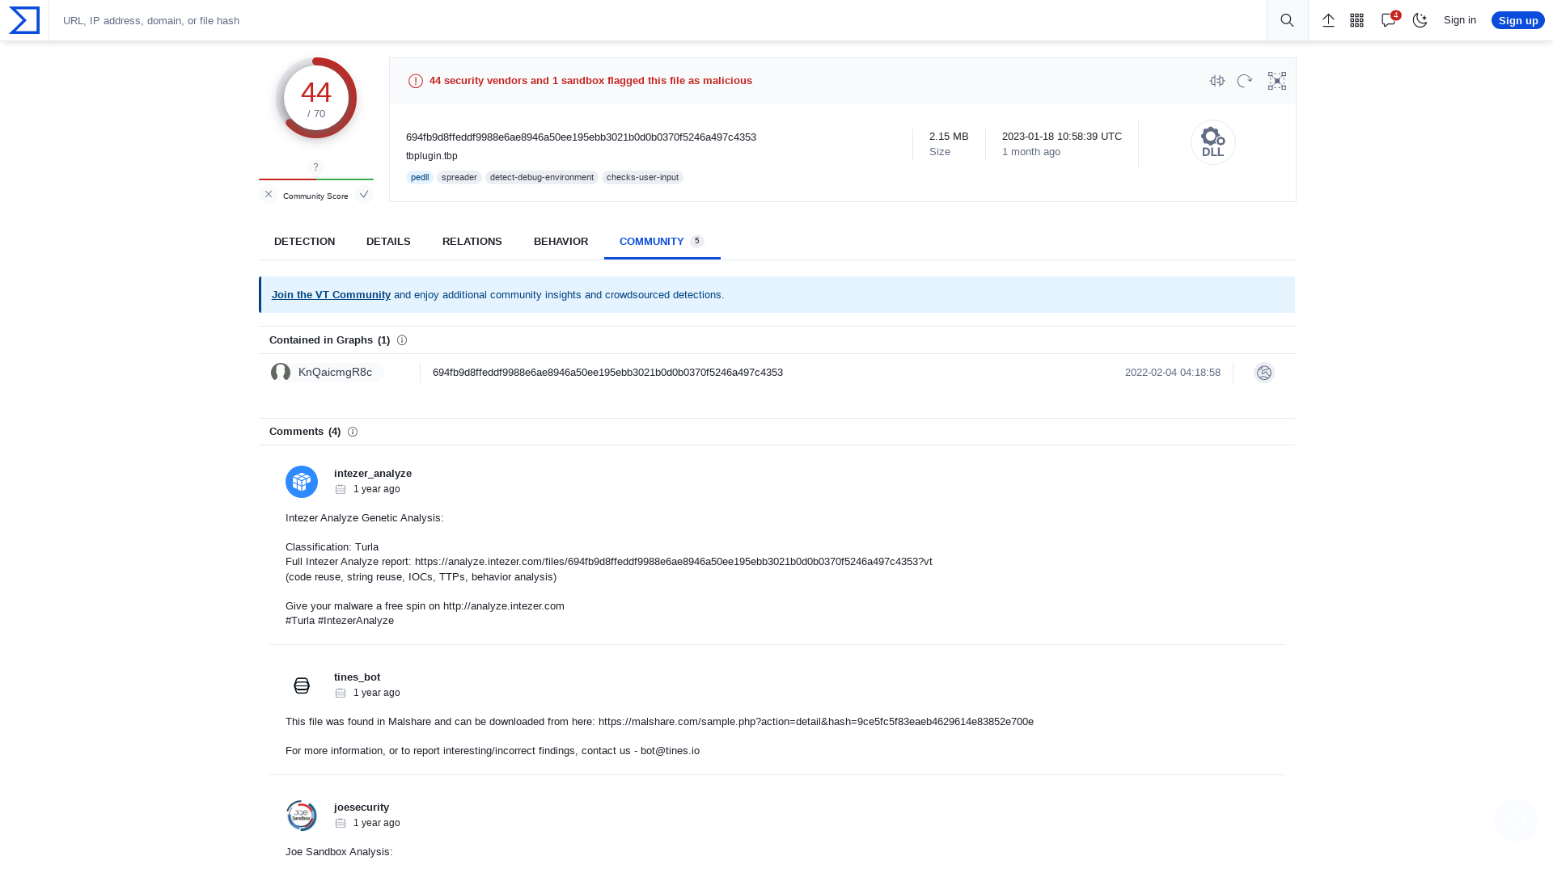1553x873 pixels.
Task: Click the Sign up button
Action: pyautogui.click(x=1517, y=21)
